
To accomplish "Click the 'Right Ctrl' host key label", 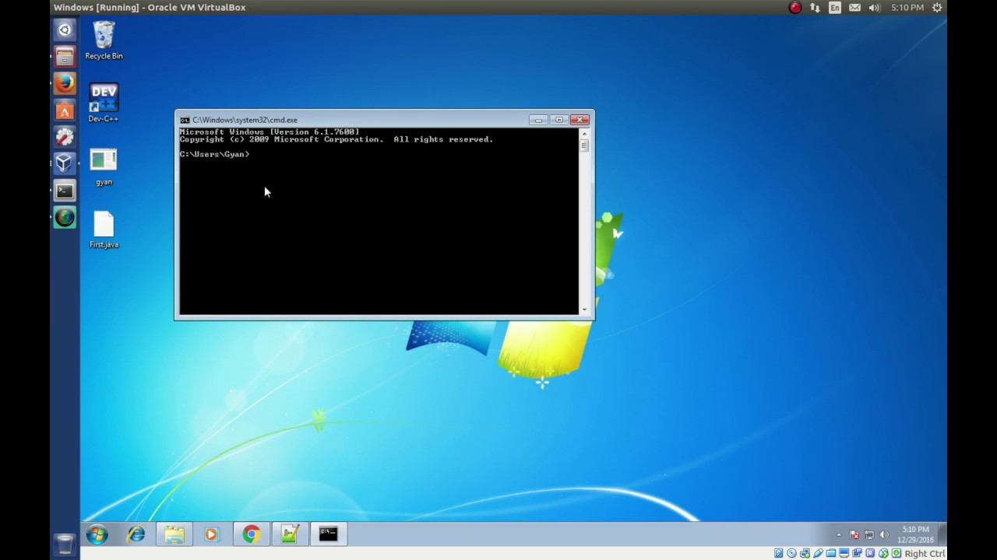I will (x=925, y=553).
